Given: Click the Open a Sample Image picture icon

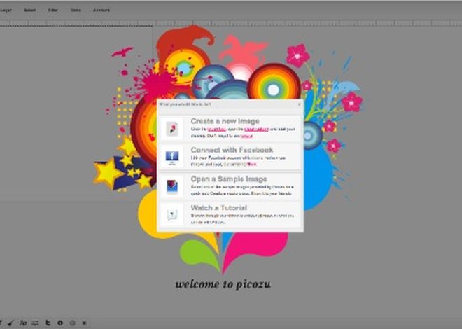Looking at the screenshot, I should (x=172, y=186).
